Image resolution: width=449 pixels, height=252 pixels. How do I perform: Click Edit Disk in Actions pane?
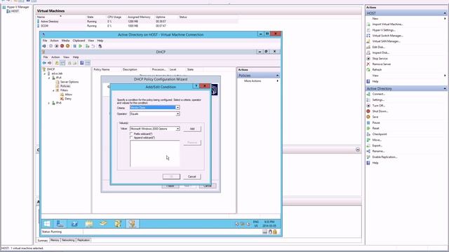(378, 47)
